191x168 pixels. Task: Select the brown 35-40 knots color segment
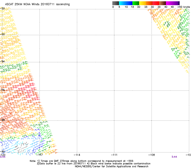click(163, 3)
